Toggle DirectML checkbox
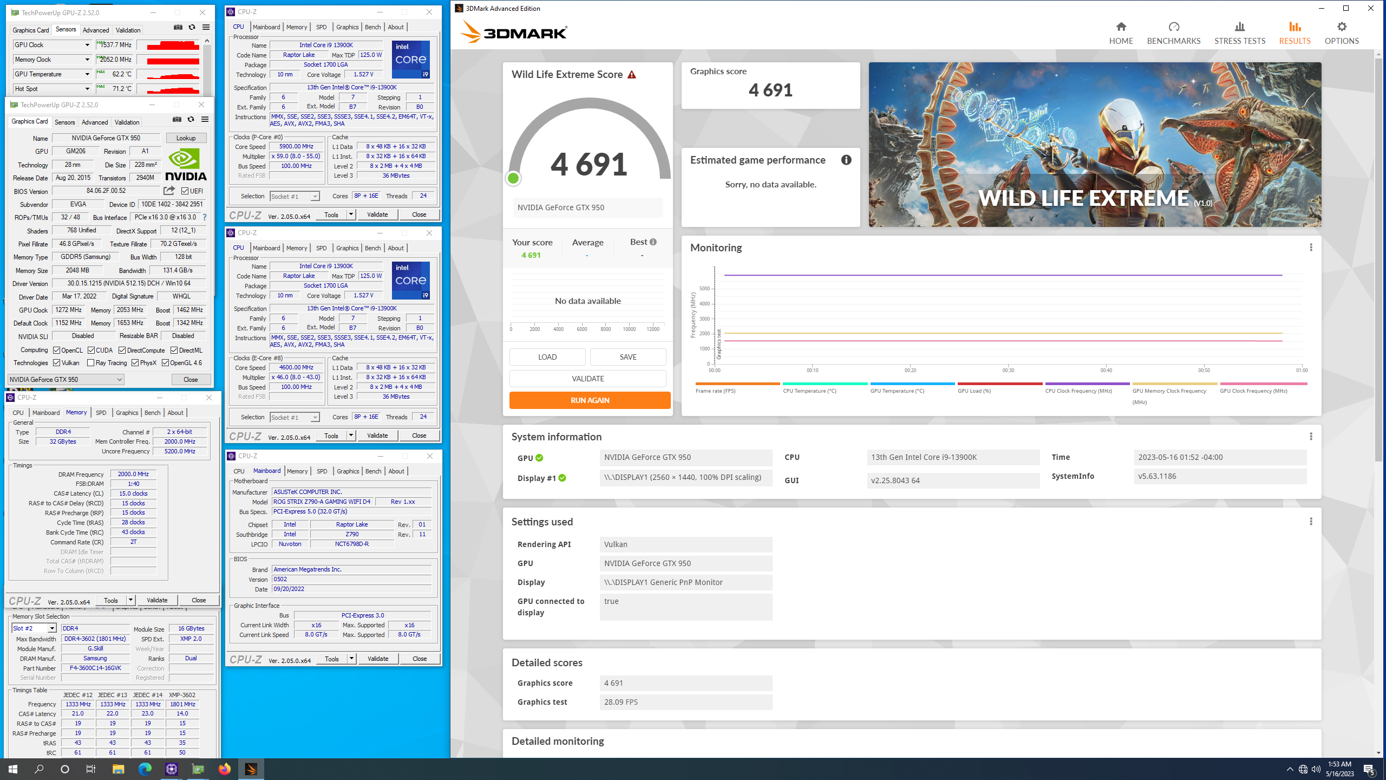 pos(174,350)
